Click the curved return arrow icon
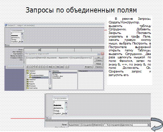 (157, 124)
